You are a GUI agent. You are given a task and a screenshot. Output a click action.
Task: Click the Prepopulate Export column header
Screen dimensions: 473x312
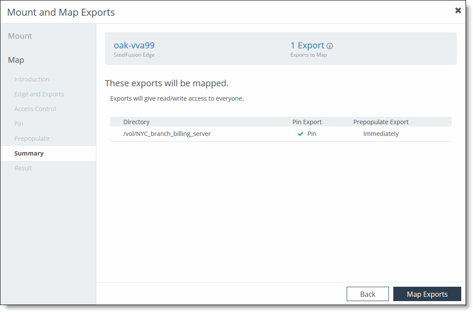tap(381, 122)
